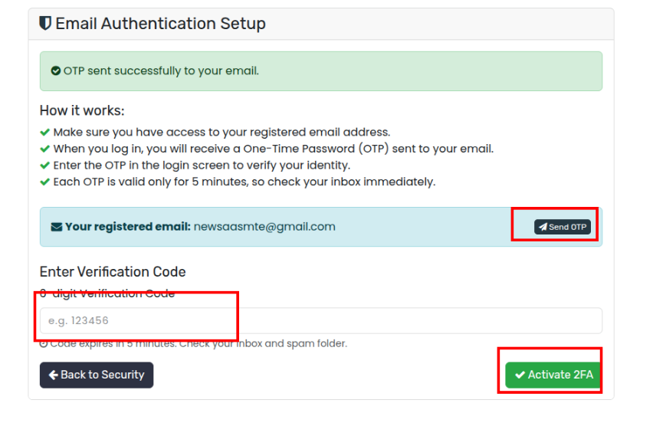Click the shield icon in the header
Viewport: 653px width, 436px height.
coord(45,24)
